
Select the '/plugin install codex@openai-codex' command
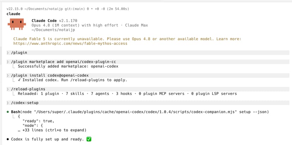tap(148, 75)
